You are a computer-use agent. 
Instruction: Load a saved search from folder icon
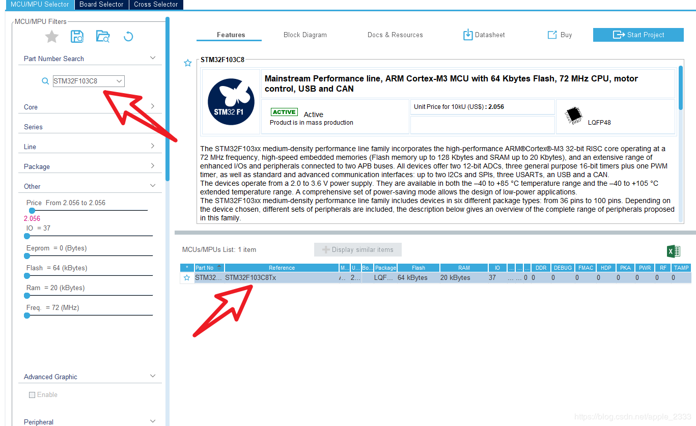pos(103,36)
